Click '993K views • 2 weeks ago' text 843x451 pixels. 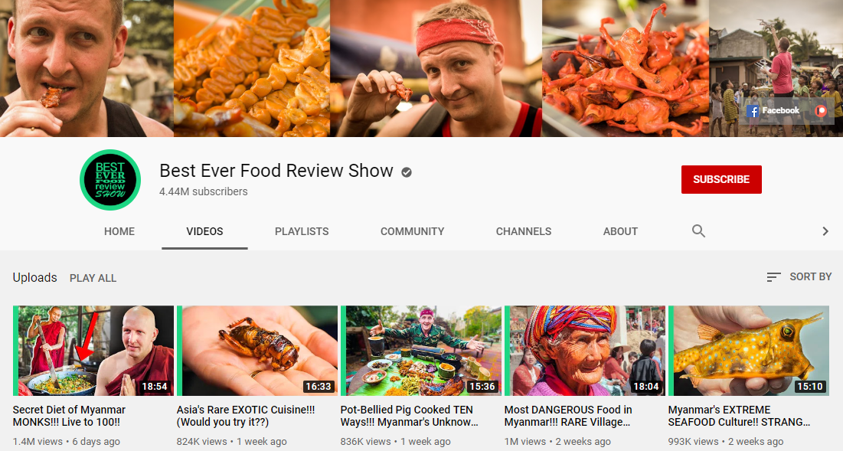click(x=727, y=441)
